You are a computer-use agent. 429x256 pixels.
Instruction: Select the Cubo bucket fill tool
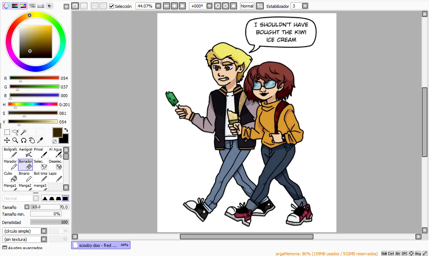11,177
